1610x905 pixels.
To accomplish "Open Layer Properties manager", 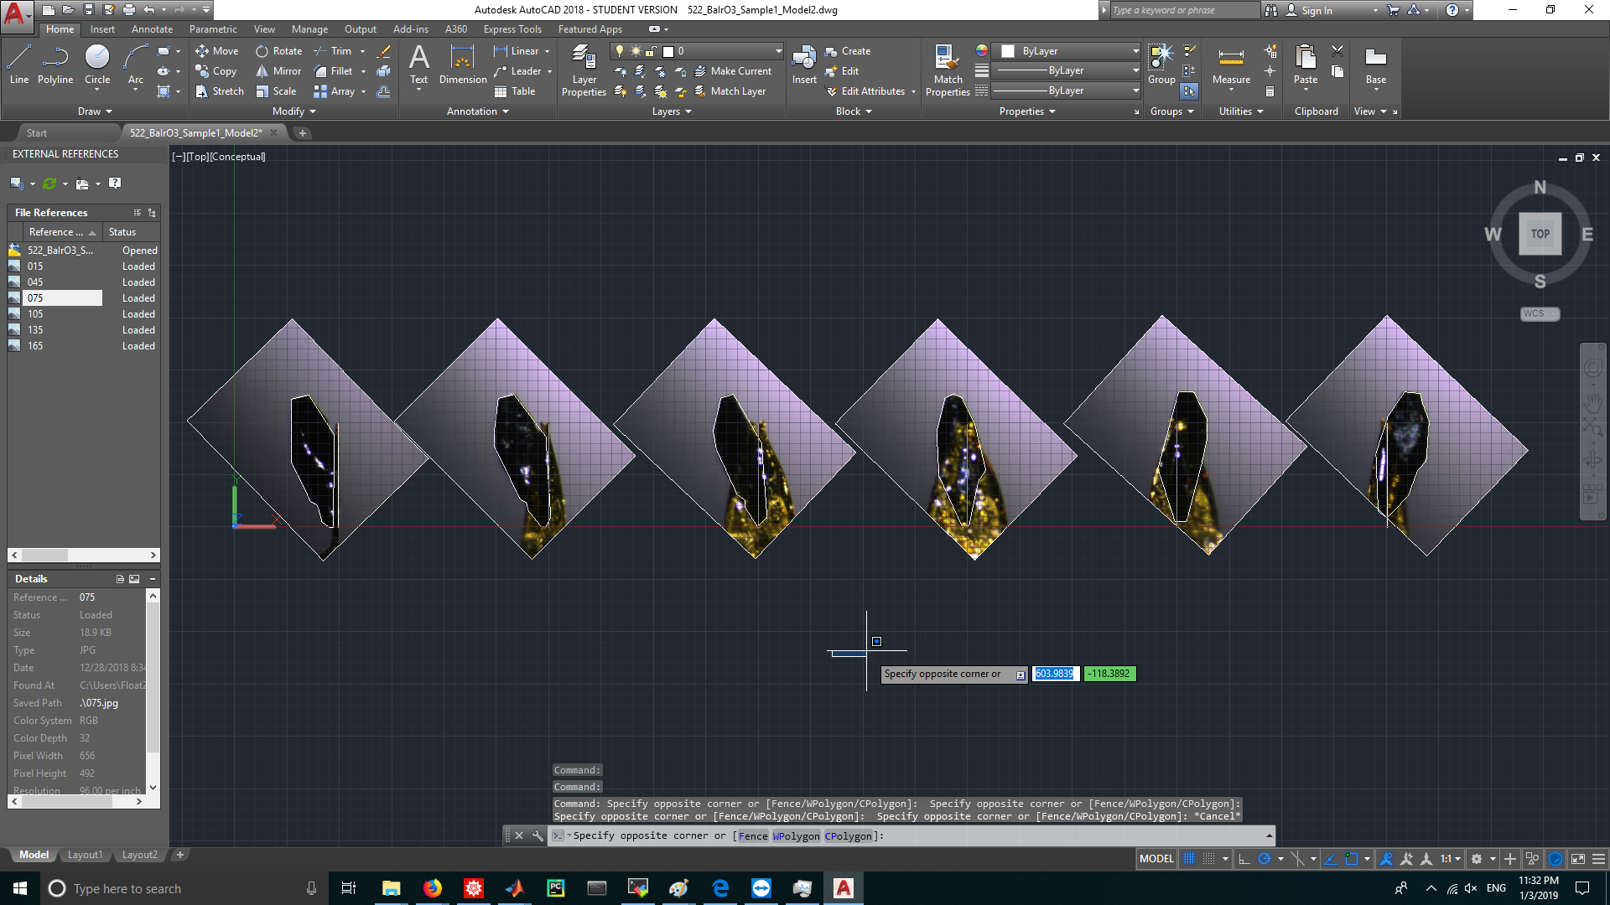I will pos(584,71).
